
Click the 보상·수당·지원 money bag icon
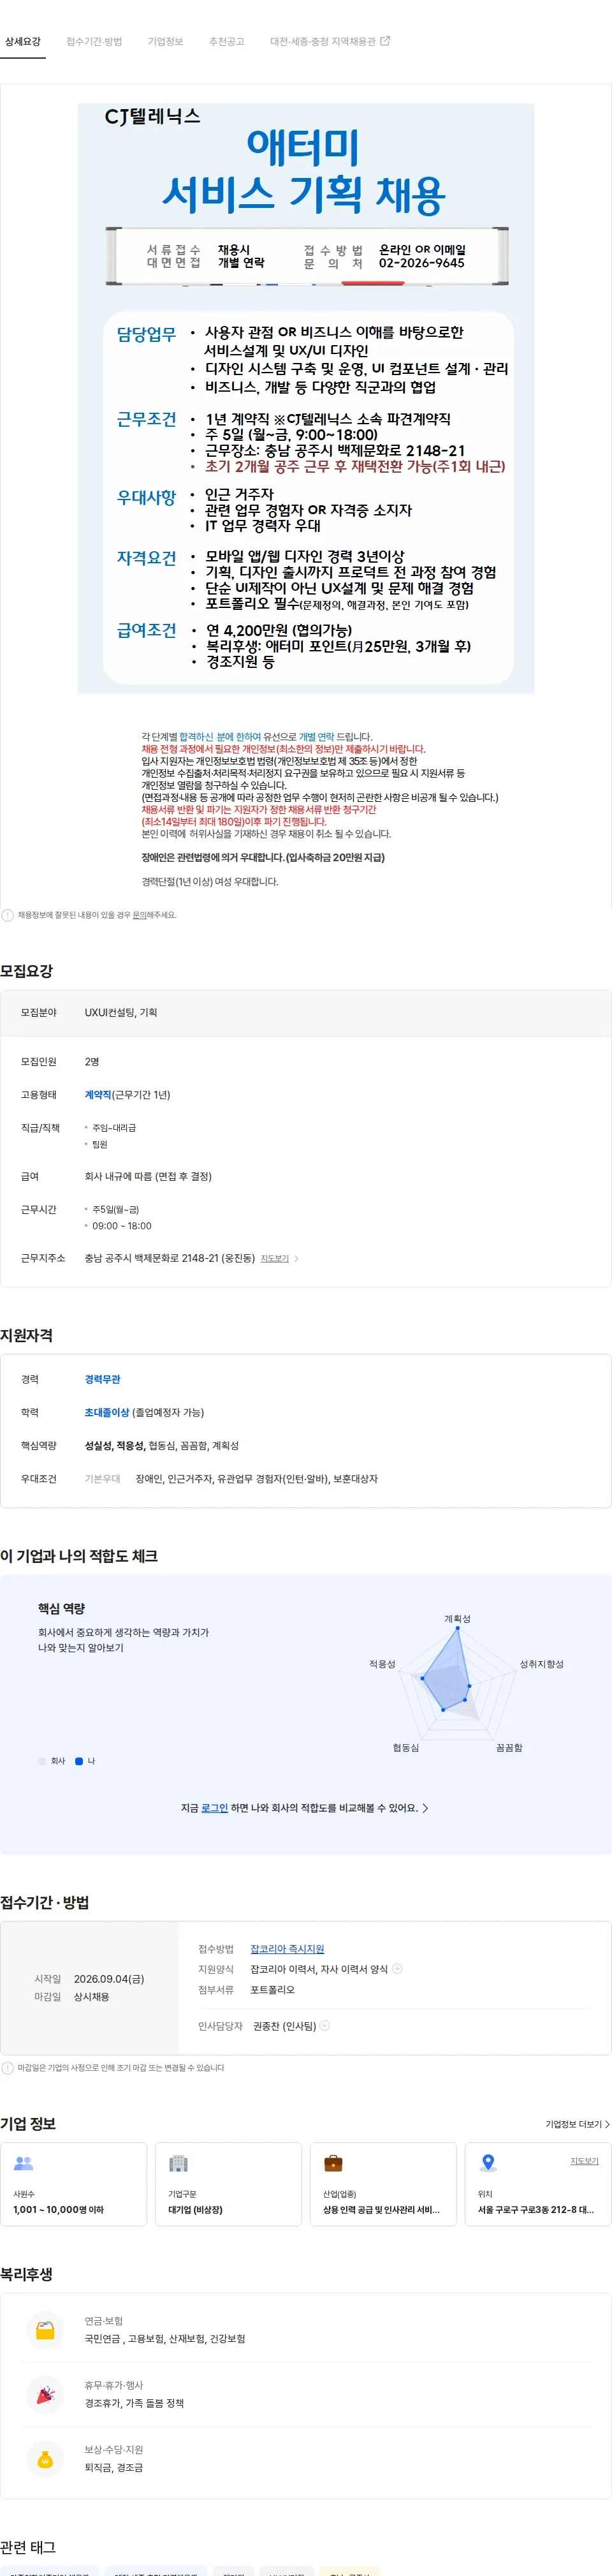[x=45, y=2459]
